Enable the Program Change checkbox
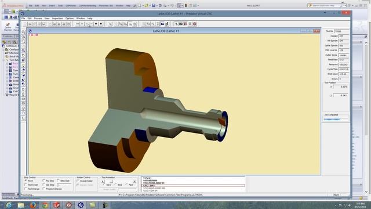This screenshot has width=371, height=209. tap(44, 189)
